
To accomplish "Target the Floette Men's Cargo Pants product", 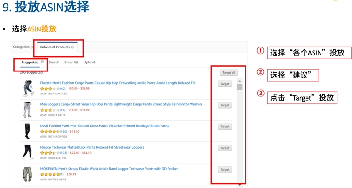I will click(225, 84).
